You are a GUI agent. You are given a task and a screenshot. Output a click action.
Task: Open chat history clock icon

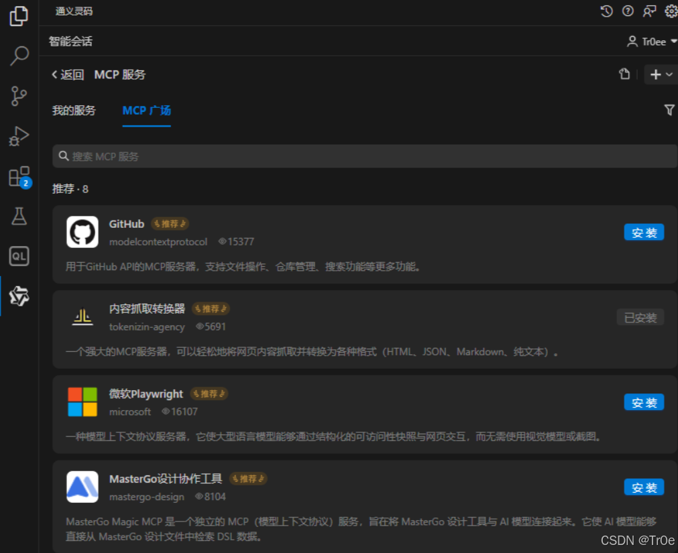coord(607,11)
